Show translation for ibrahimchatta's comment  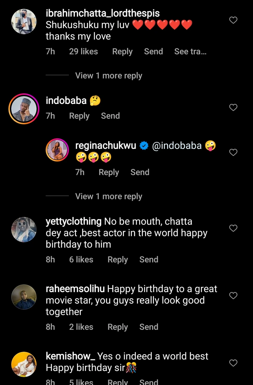click(x=190, y=52)
